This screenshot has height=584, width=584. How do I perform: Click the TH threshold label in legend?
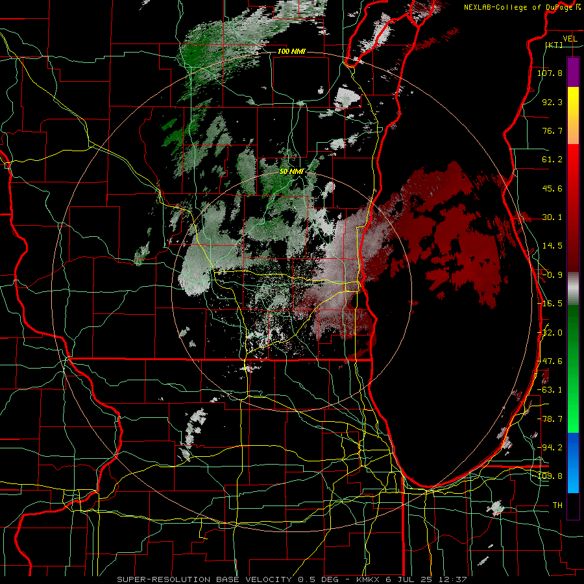pos(557,505)
